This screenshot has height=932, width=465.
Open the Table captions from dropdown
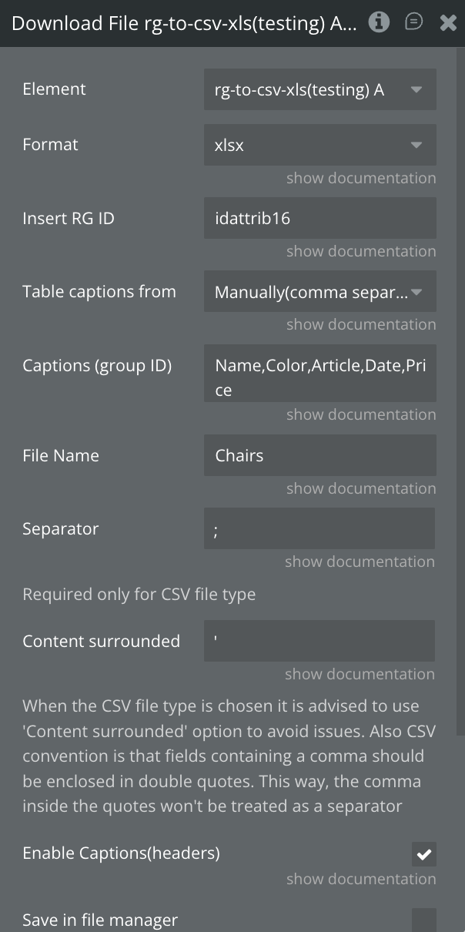319,292
